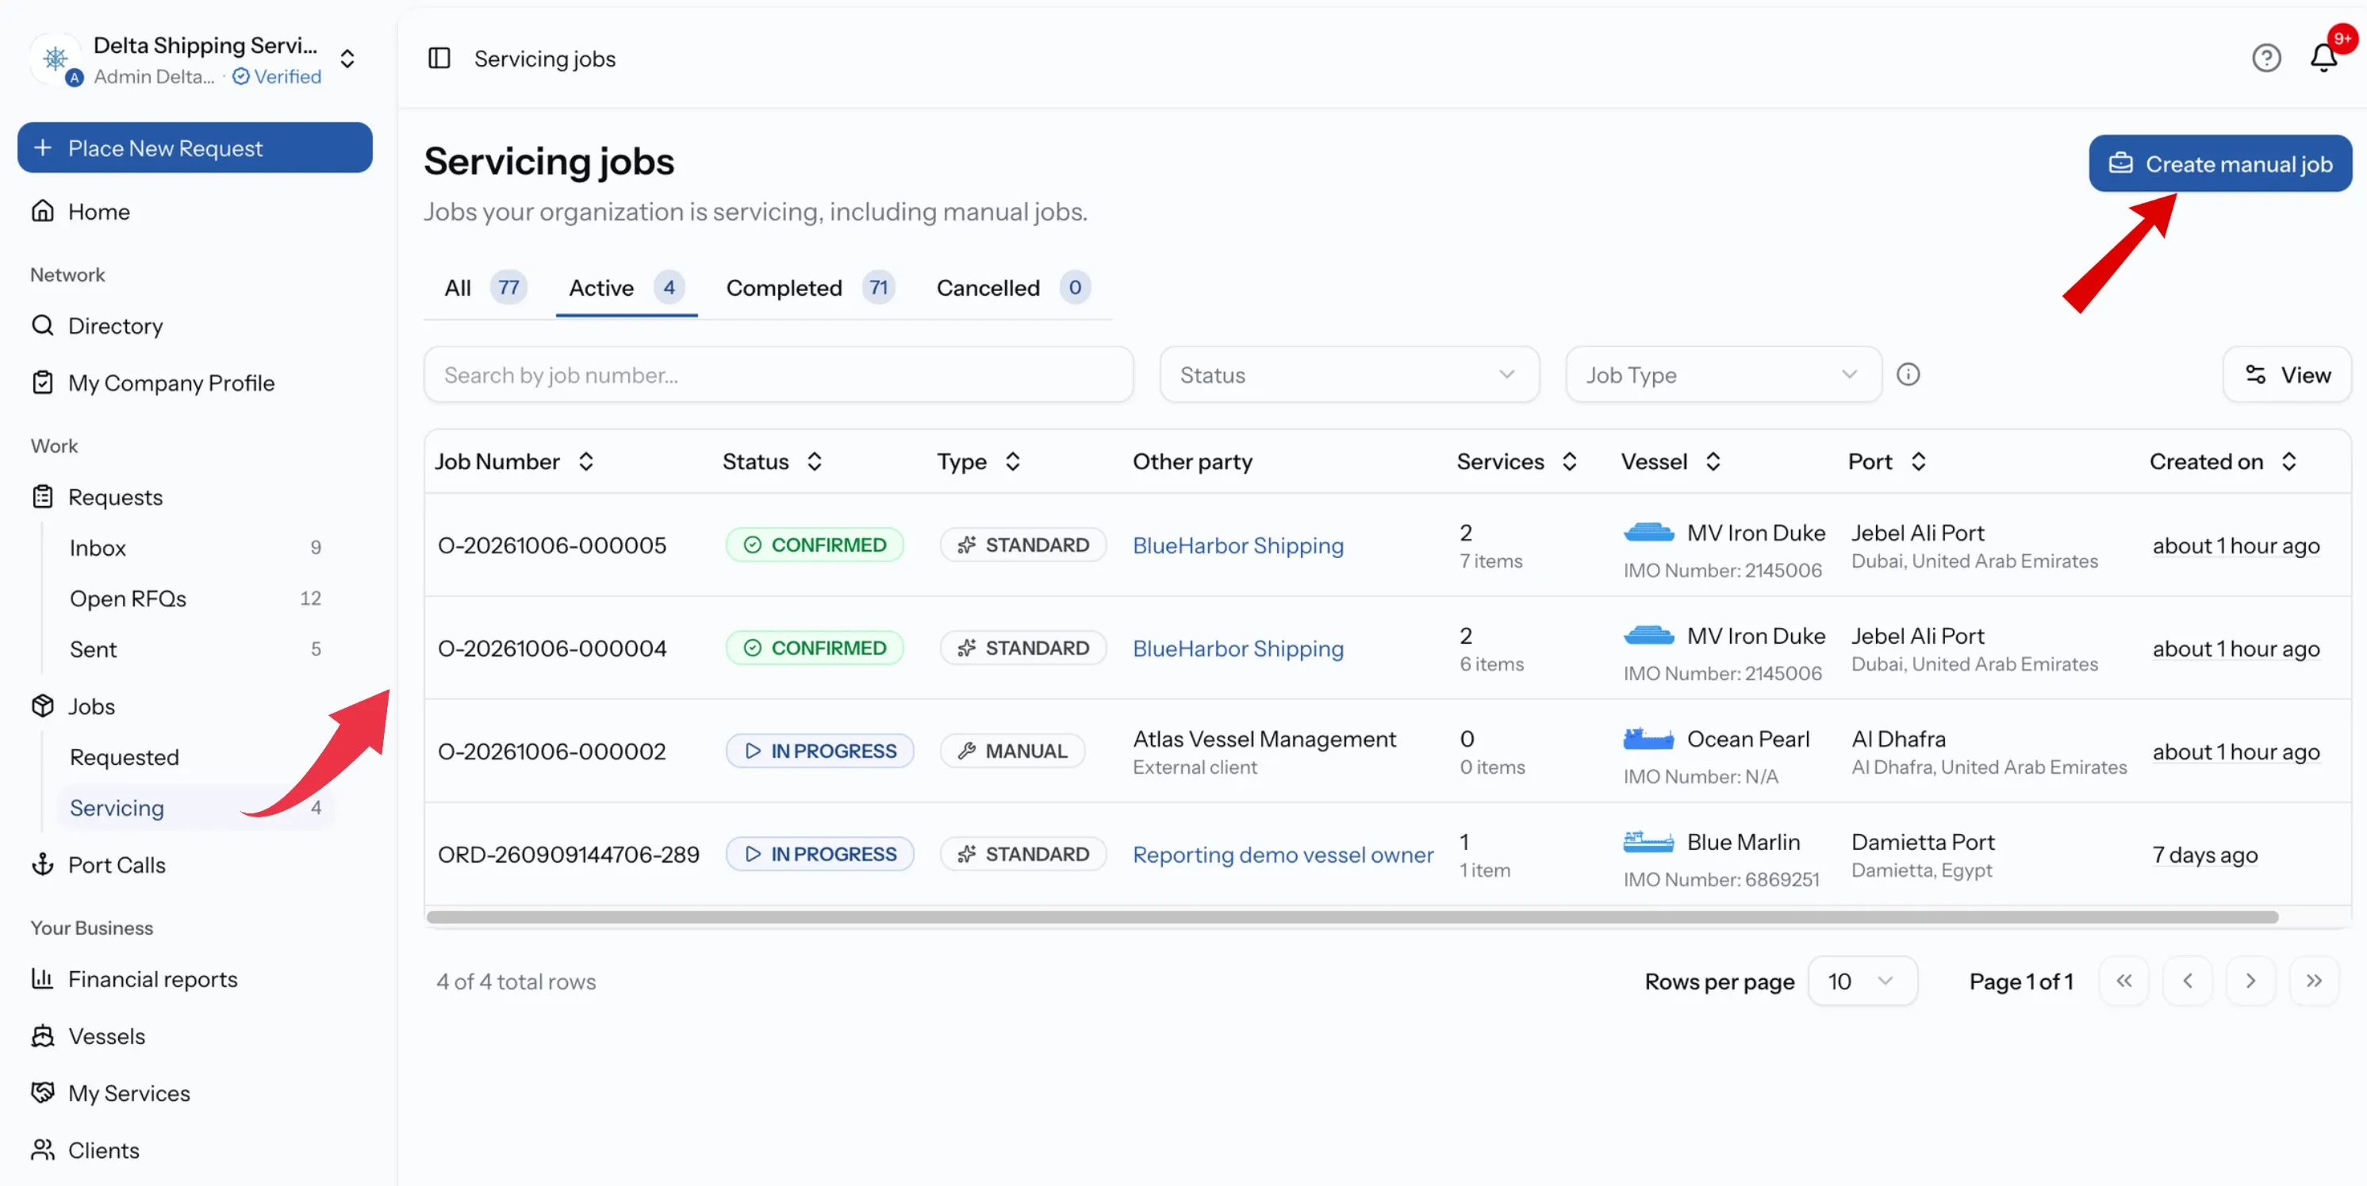
Task: Sort by the Status column arrows
Action: click(x=814, y=461)
